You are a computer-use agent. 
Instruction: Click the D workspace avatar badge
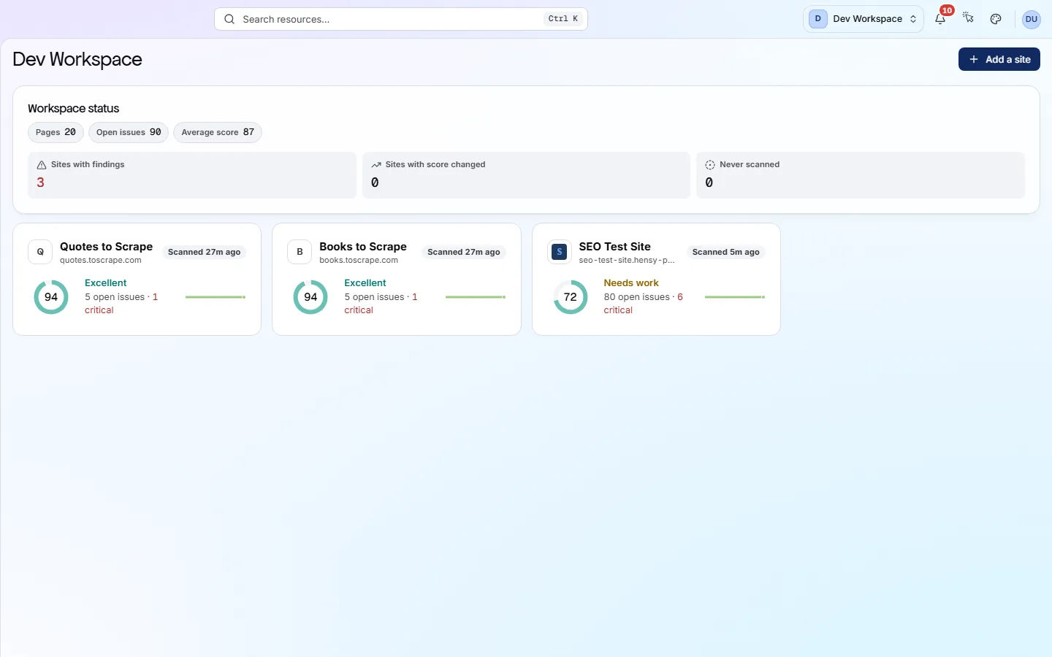[x=818, y=19]
